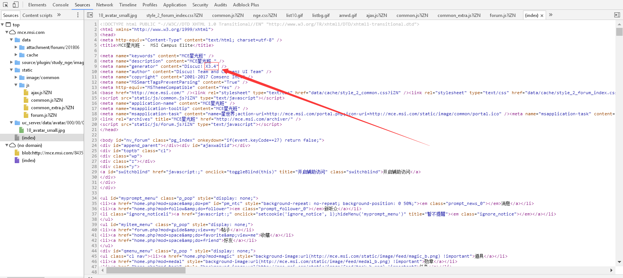Open the blob:http://mce.msi.com entry
623x278 pixels.
[52, 153]
